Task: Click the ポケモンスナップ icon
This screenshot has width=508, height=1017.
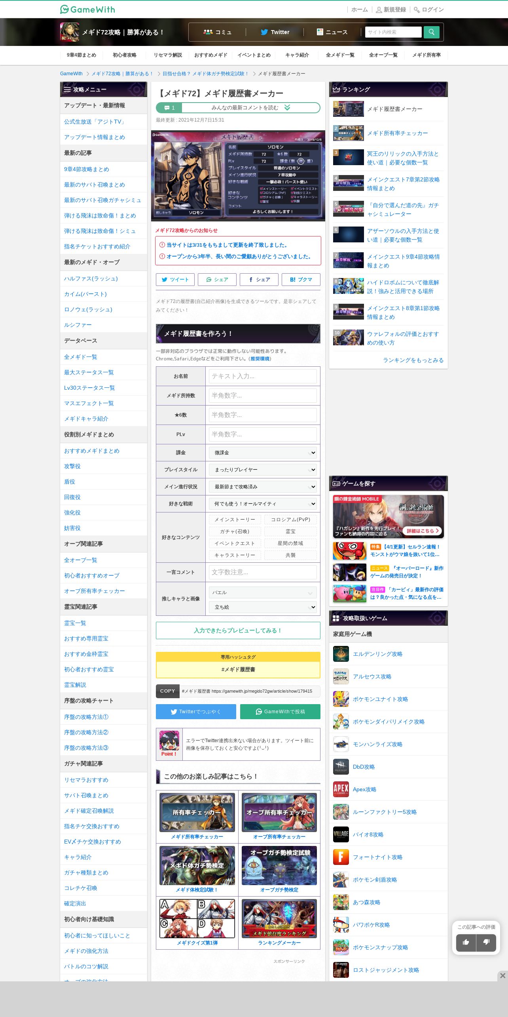Action: 341,947
